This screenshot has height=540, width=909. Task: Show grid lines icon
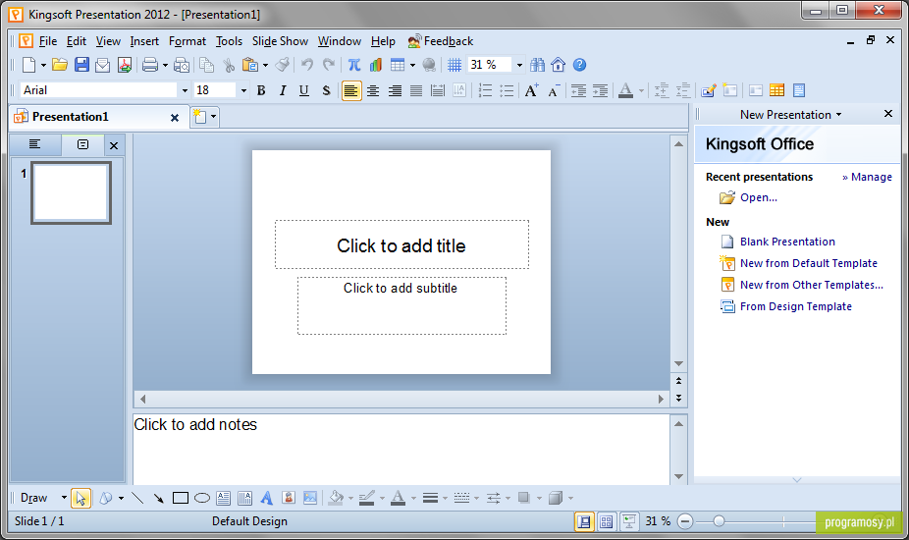[x=454, y=65]
